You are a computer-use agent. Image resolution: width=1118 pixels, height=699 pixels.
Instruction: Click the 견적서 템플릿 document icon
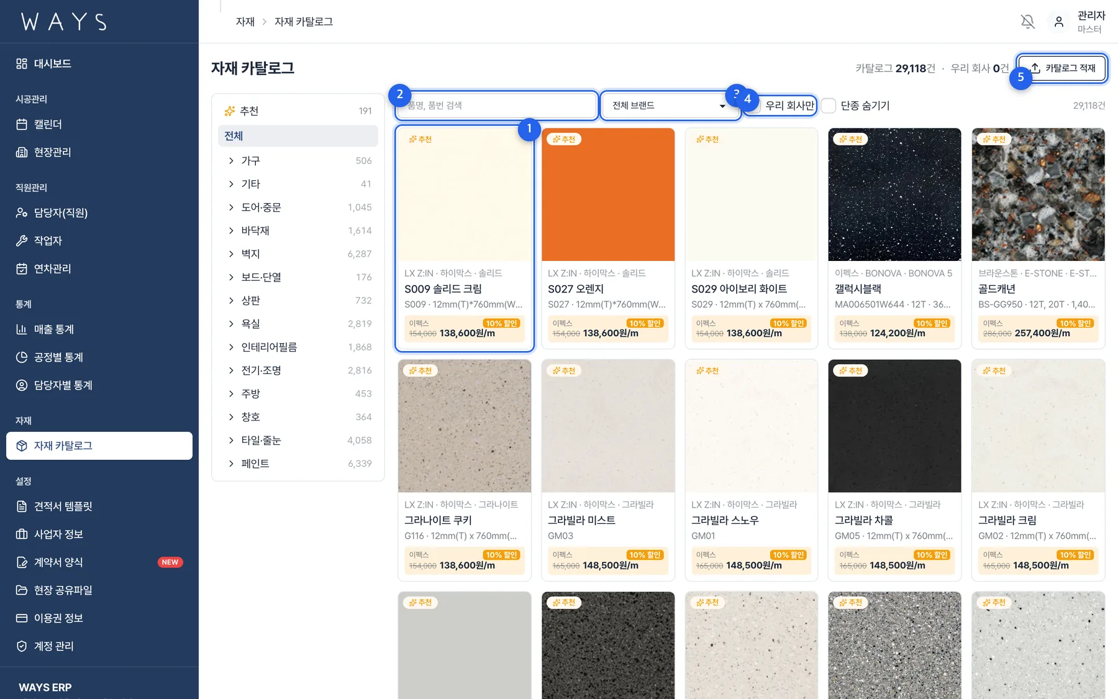(x=22, y=506)
